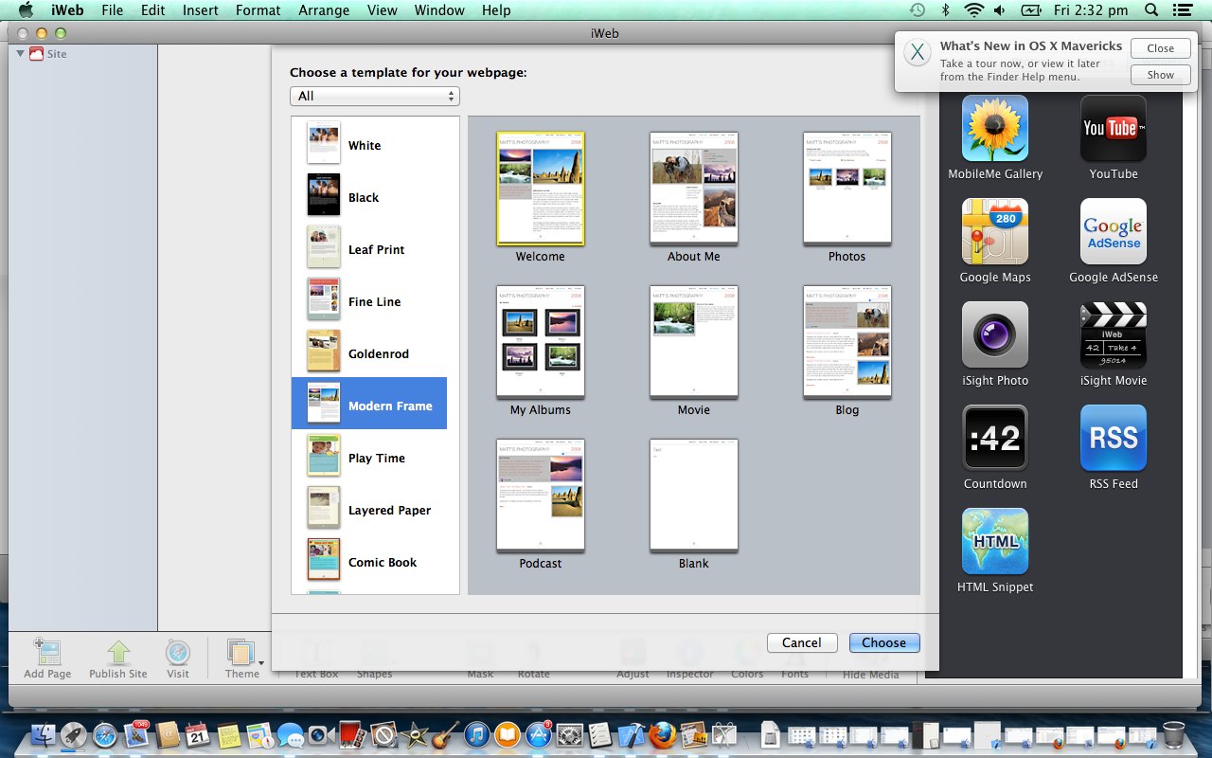Open App Store icon in Dock
This screenshot has height=758, width=1212.
[x=539, y=735]
